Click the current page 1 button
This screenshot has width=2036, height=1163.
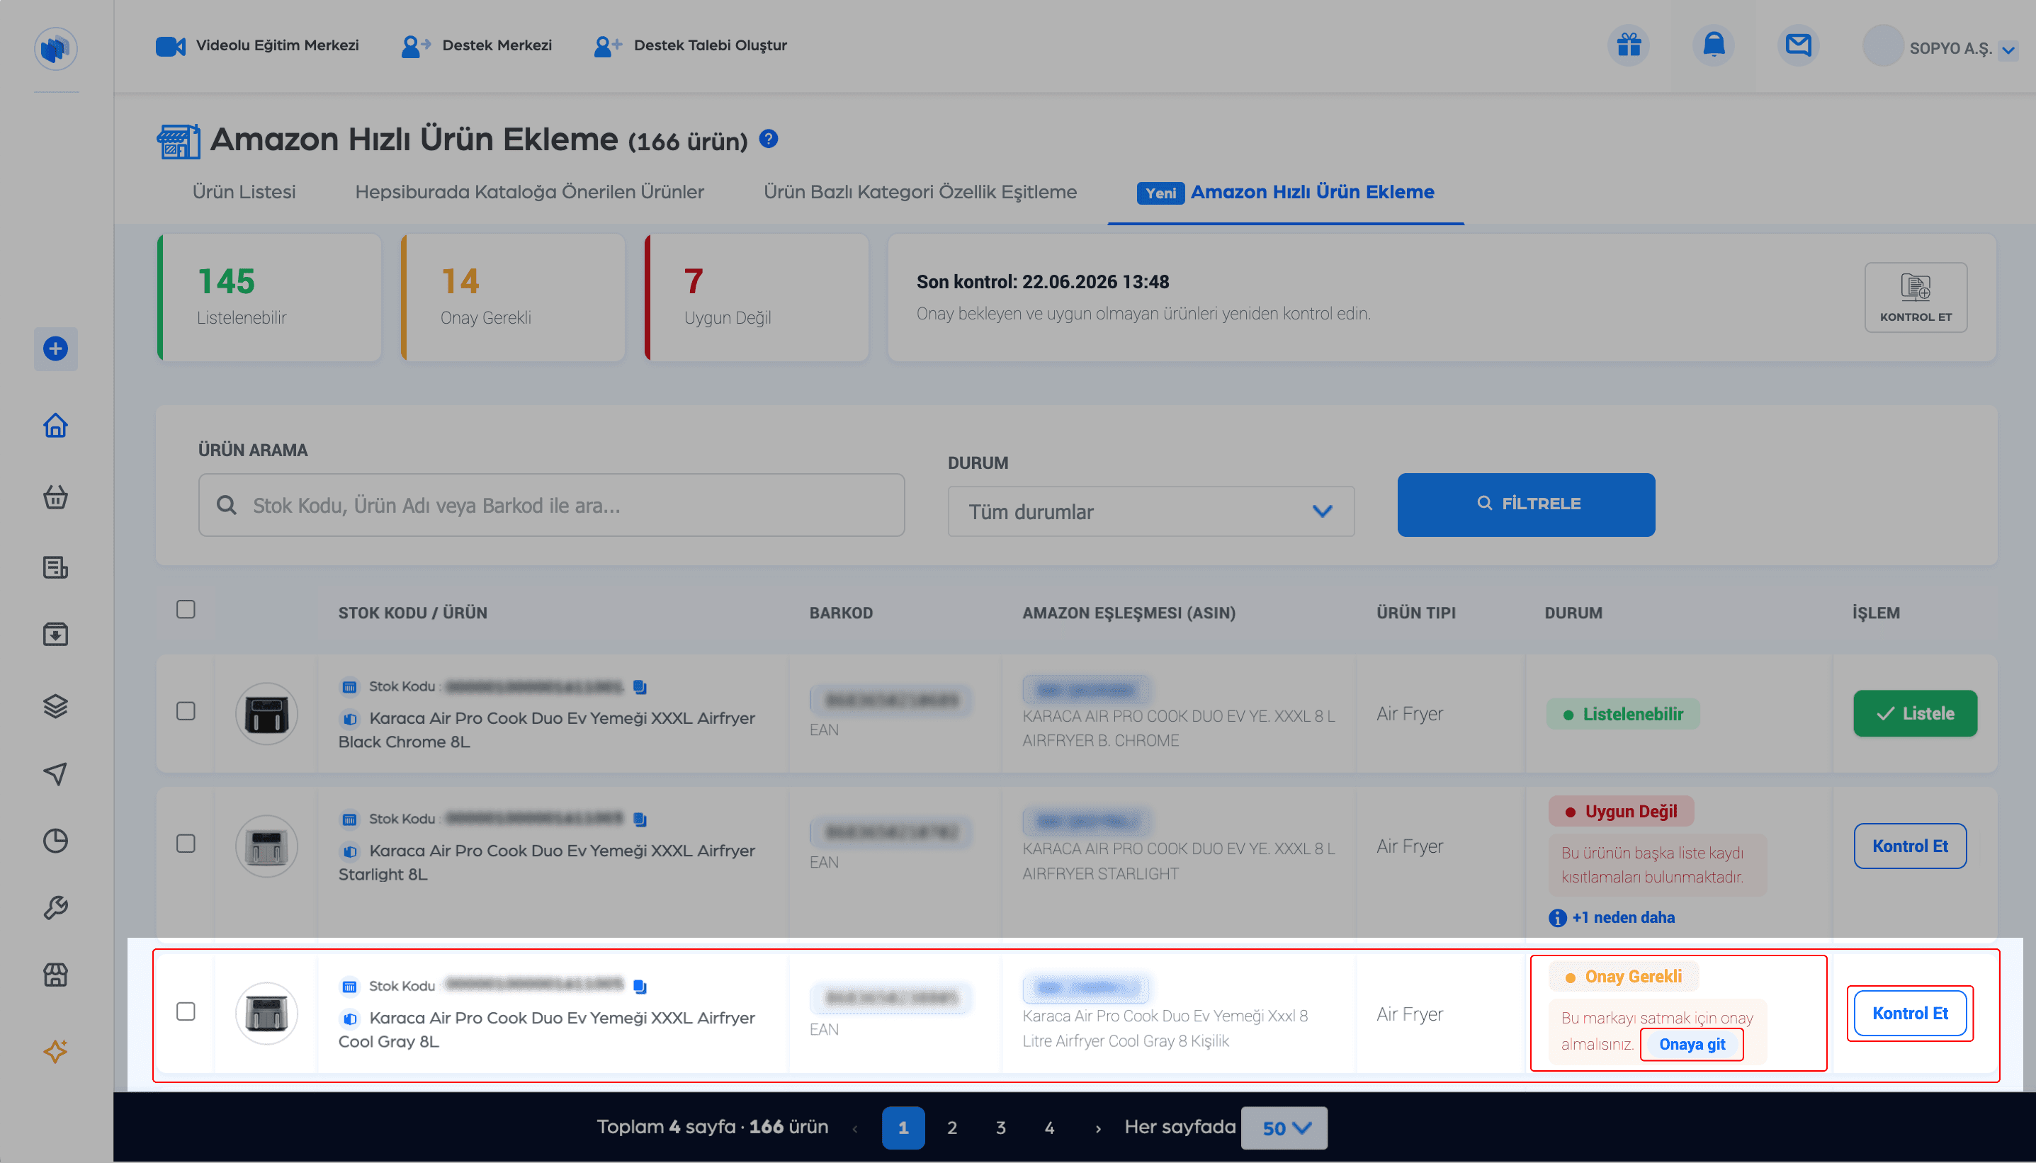903,1128
